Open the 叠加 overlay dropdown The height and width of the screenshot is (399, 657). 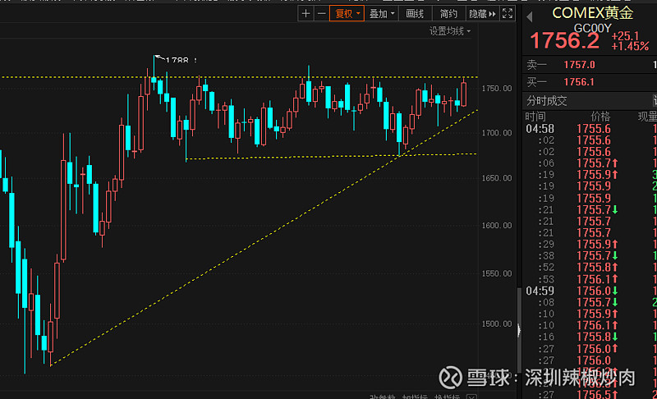point(382,14)
